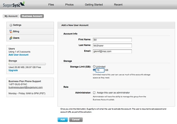Open Users via its people icon
Image resolution: width=177 pixels, height=124 pixels.
11,38
